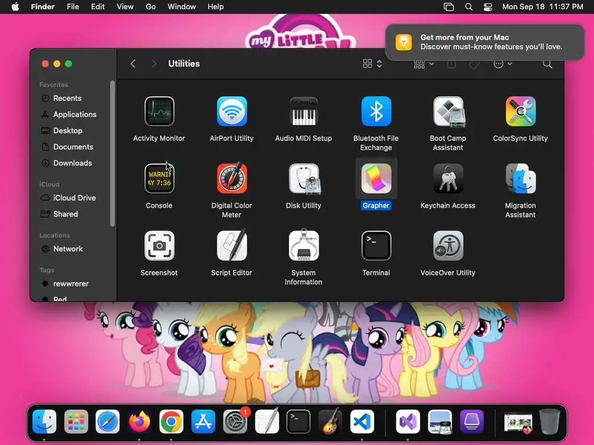The height and width of the screenshot is (445, 594).
Task: Launch Safari from the Dock
Action: [107, 421]
